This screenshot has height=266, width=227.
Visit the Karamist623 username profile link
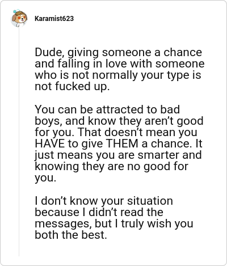[54, 19]
